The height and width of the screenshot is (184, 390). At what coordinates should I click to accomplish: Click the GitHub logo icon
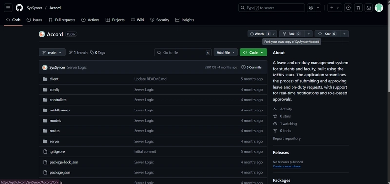click(x=19, y=8)
